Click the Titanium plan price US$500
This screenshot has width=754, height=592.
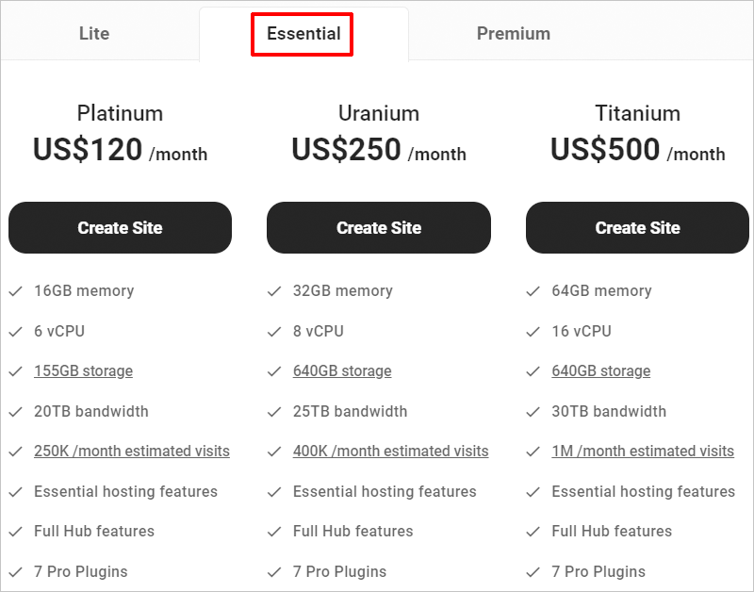[x=607, y=152]
